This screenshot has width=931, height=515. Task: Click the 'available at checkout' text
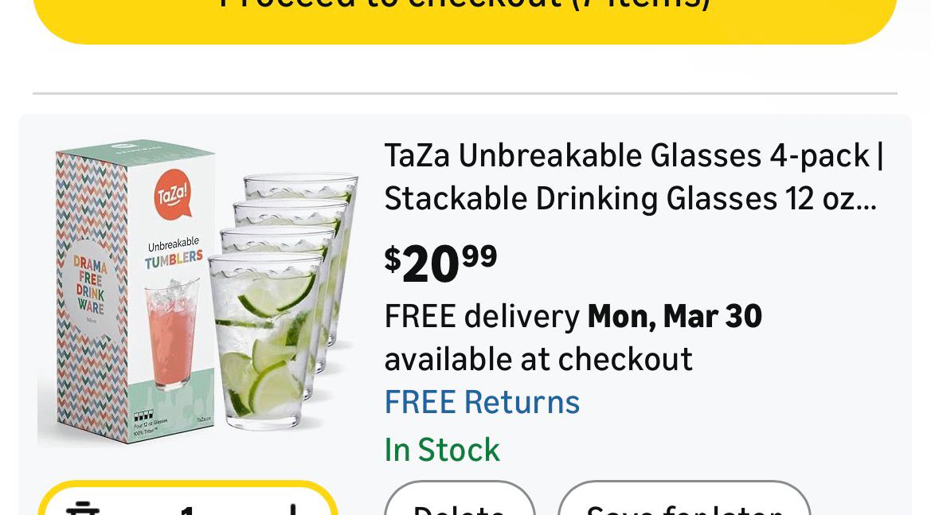coord(538,360)
